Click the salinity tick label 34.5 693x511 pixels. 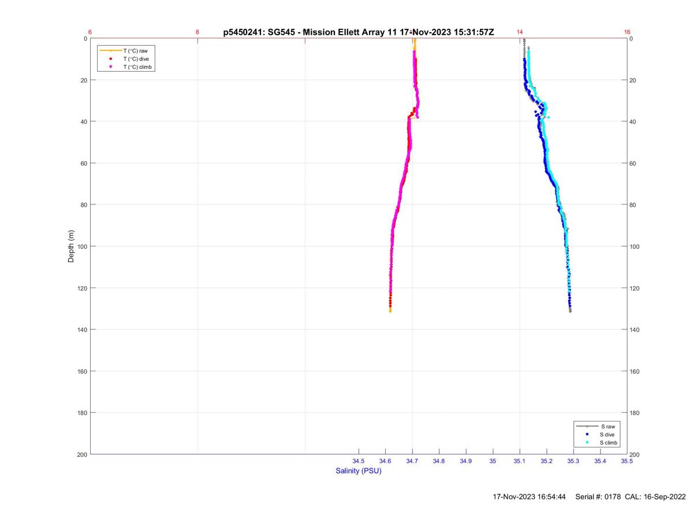[x=359, y=461]
